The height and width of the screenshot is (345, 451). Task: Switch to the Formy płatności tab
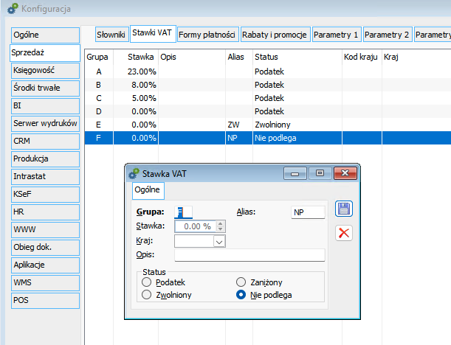tap(207, 35)
